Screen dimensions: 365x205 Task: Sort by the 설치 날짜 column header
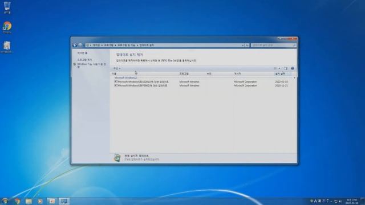coord(282,73)
